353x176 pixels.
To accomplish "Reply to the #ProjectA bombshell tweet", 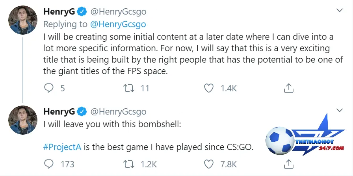I will (x=48, y=164).
